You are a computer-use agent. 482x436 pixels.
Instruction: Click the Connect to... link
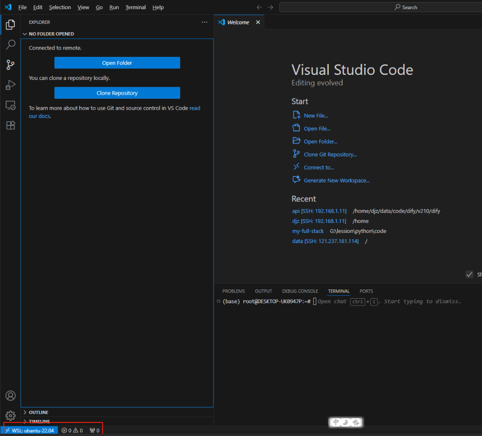click(x=319, y=167)
